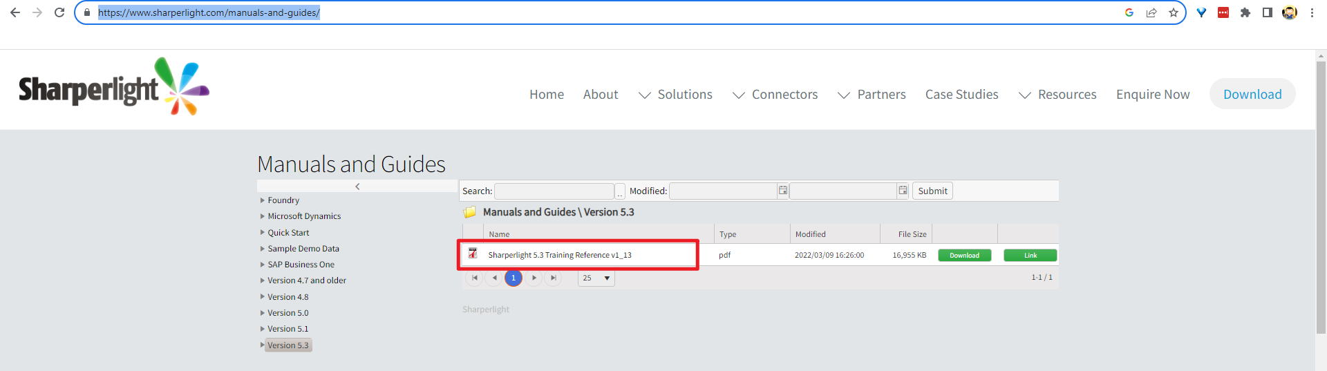The height and width of the screenshot is (371, 1327).
Task: Open the page size 25 dropdown
Action: (596, 278)
